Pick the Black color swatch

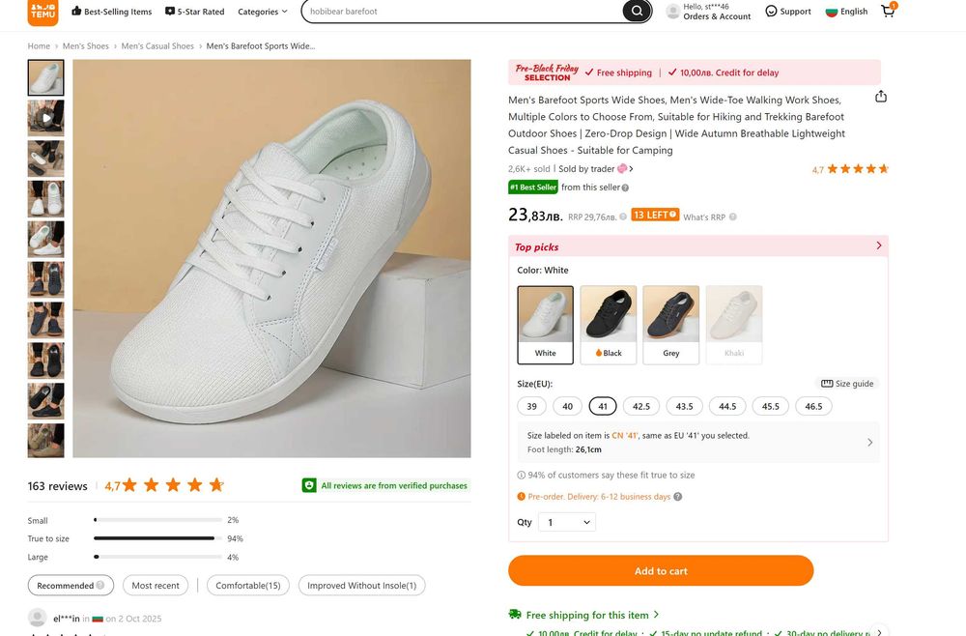pyautogui.click(x=608, y=324)
